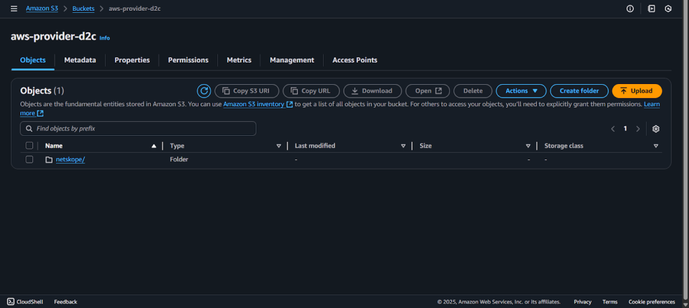This screenshot has width=689, height=308.
Task: Switch to the Management tab
Action: tap(292, 61)
